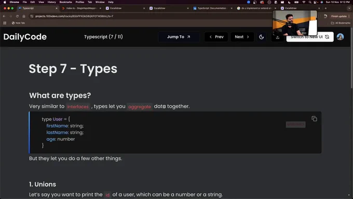Switch to the Typescript tab
Screen dimensions: 353x199
click(37, 8)
